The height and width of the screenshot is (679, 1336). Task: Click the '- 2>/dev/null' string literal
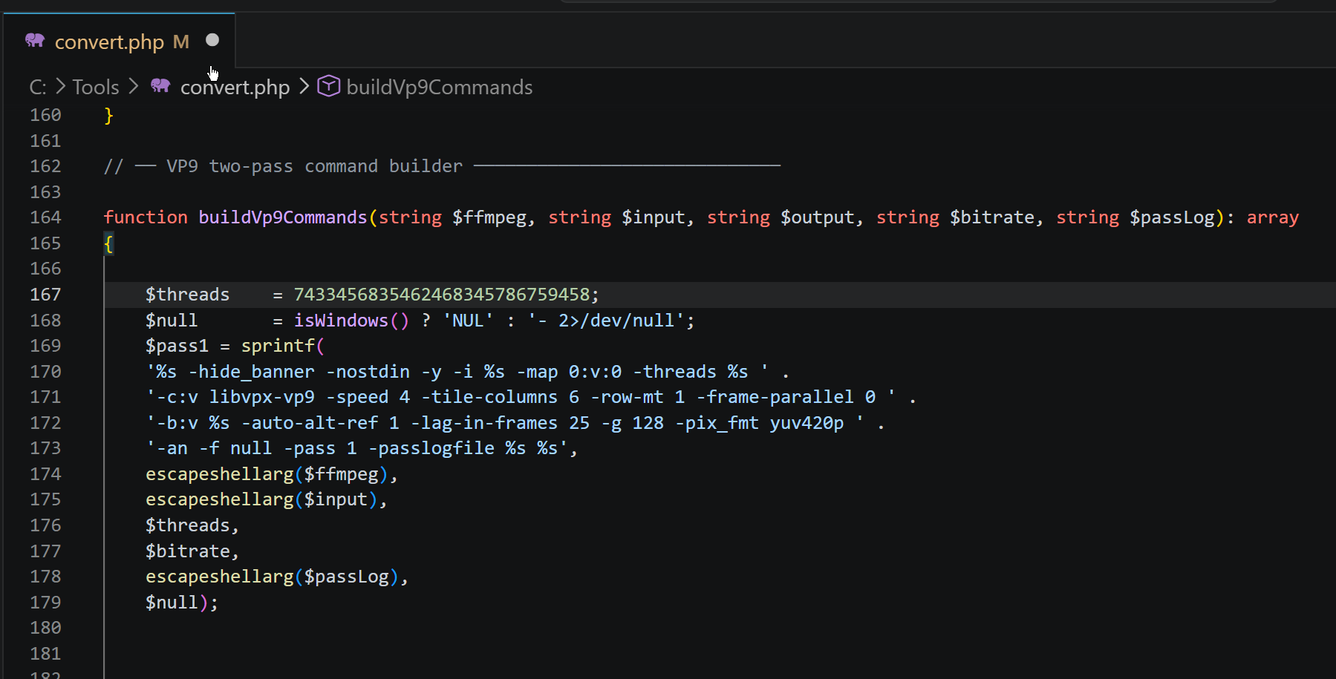coord(605,321)
